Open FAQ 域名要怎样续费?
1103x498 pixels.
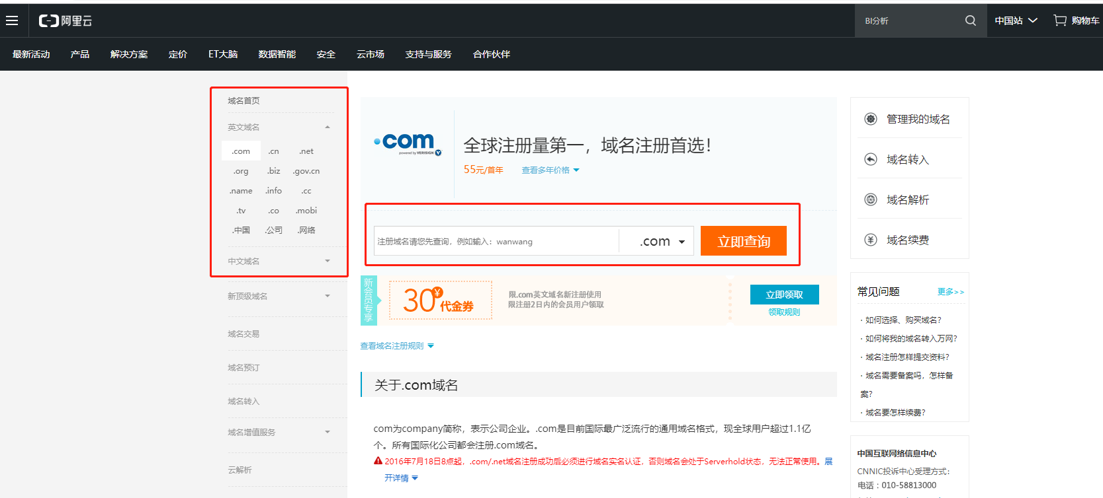[895, 412]
